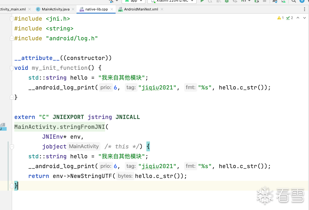The height and width of the screenshot is (210, 309).
Task: Click the <string> include text
Action: 60,29
